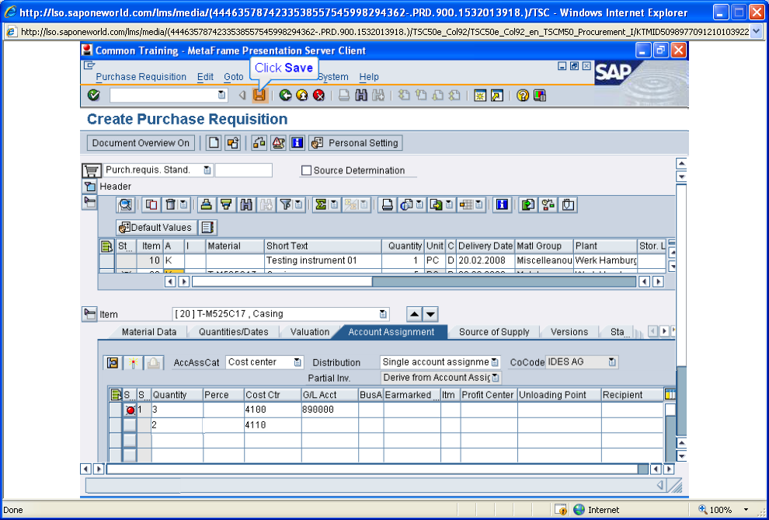Click the Create new document page icon

[214, 143]
